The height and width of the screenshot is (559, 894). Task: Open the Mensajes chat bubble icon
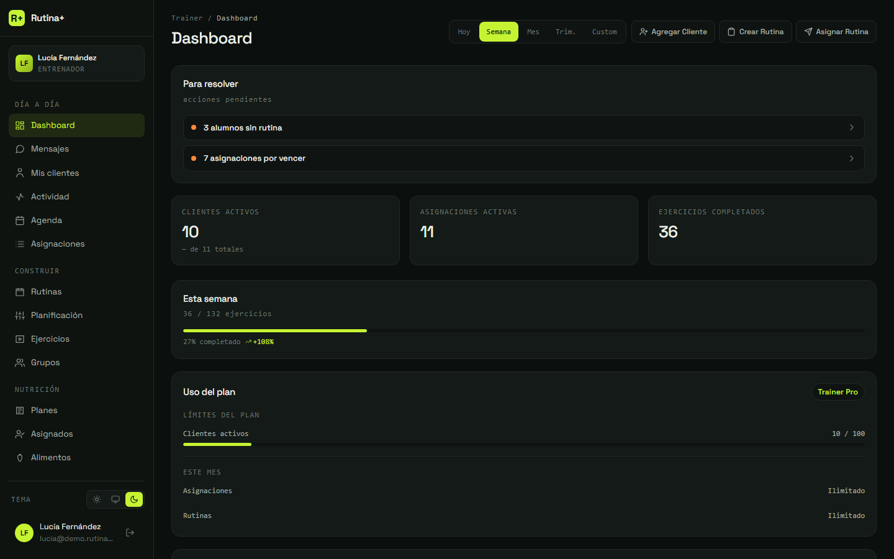[20, 149]
